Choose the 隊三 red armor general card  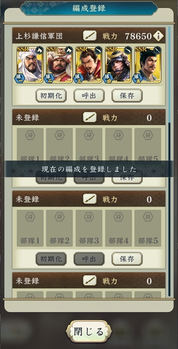[89, 65]
